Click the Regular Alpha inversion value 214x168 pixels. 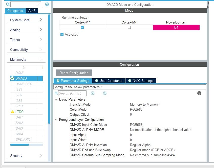coord(140,145)
